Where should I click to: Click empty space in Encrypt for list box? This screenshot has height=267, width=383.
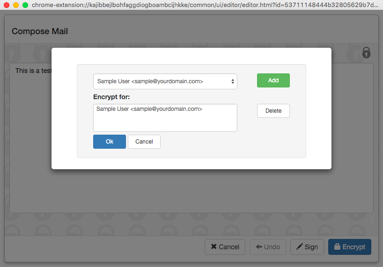(165, 123)
